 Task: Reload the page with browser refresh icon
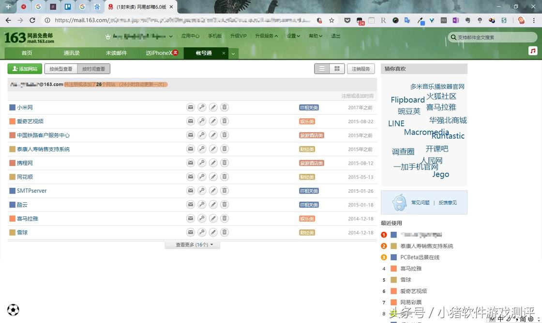click(x=32, y=20)
